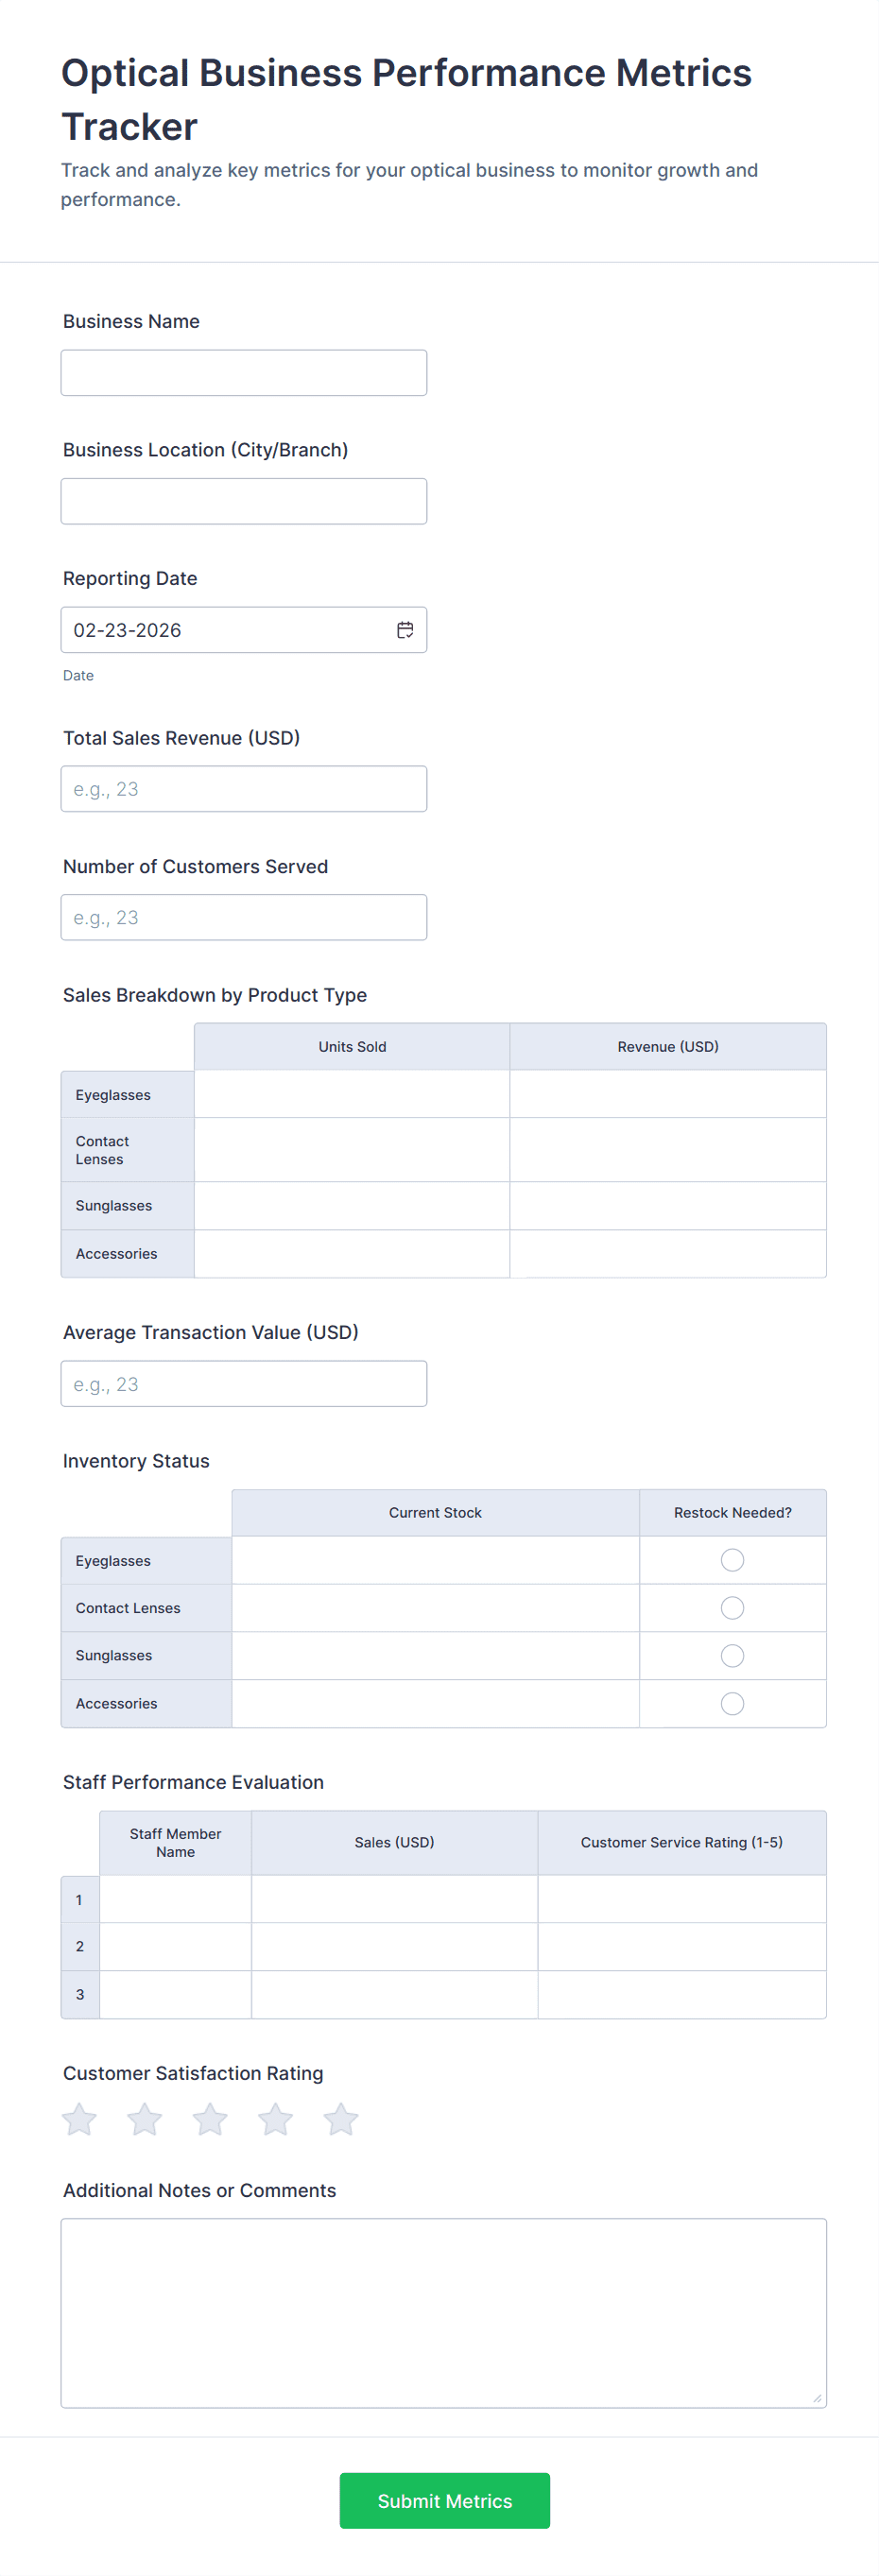Enter Eyeglasses Units Sold cell
The image size is (879, 2576).
[x=352, y=1094]
